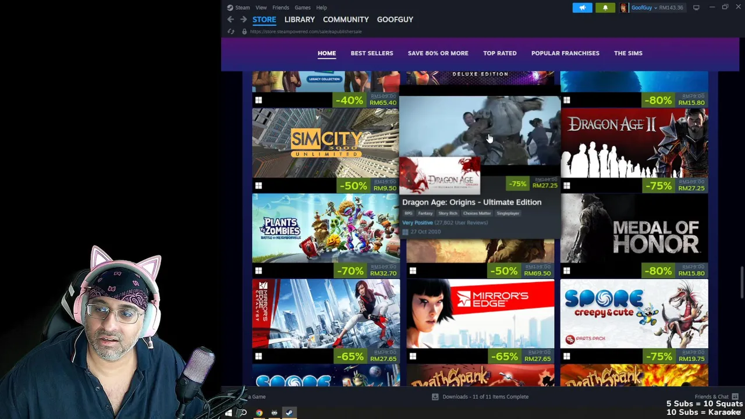
Task: Click the site lock icon by the URL
Action: click(244, 31)
